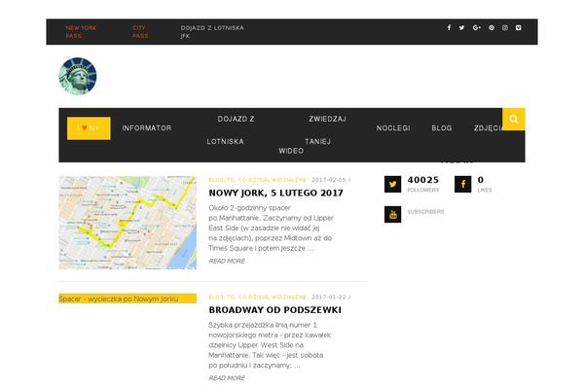
Task: Open the INFORMATOR menu item
Action: [x=147, y=128]
